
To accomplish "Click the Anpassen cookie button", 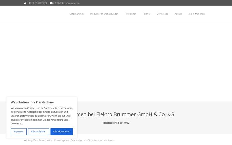I will click(x=19, y=131).
